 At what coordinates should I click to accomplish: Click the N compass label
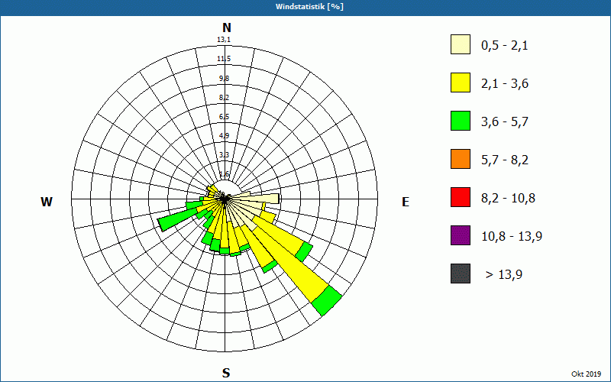click(x=227, y=28)
